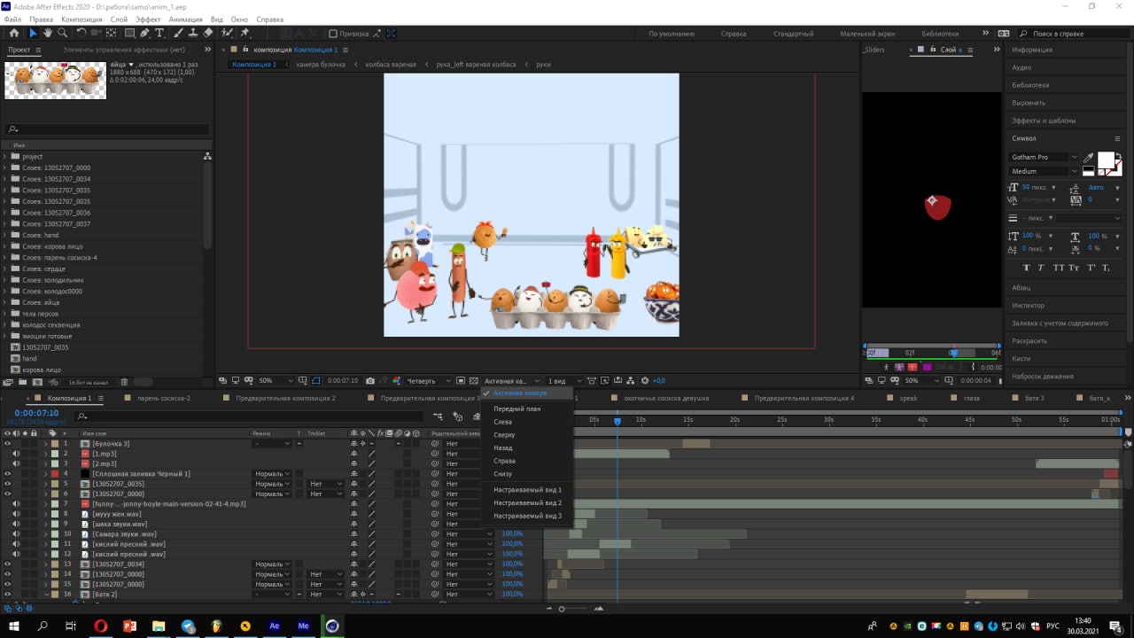Open the Четверть resolution dropdown
The height and width of the screenshot is (638, 1134).
[429, 381]
